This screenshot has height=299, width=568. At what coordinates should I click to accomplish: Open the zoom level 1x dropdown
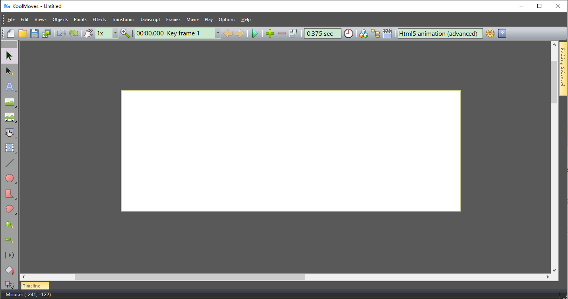[115, 33]
